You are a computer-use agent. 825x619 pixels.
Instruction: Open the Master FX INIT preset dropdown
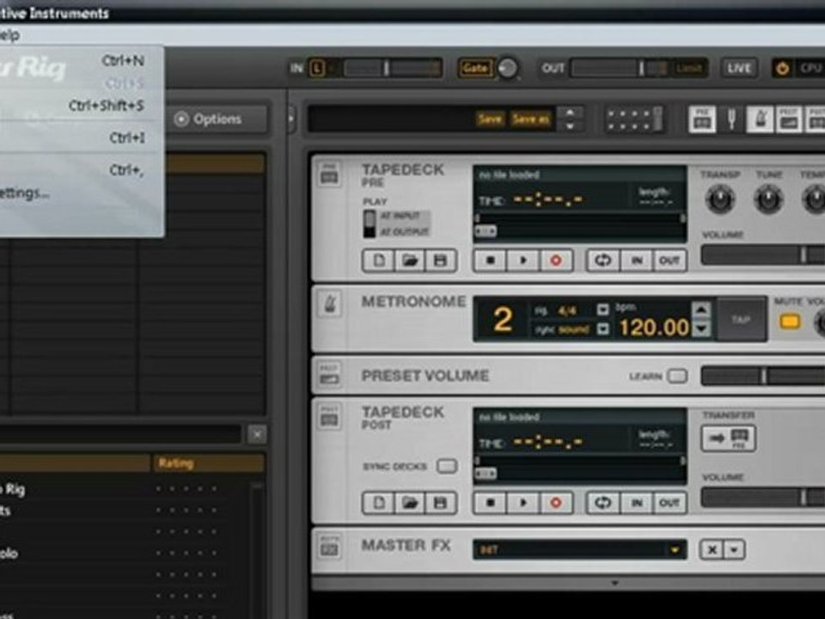(580, 550)
